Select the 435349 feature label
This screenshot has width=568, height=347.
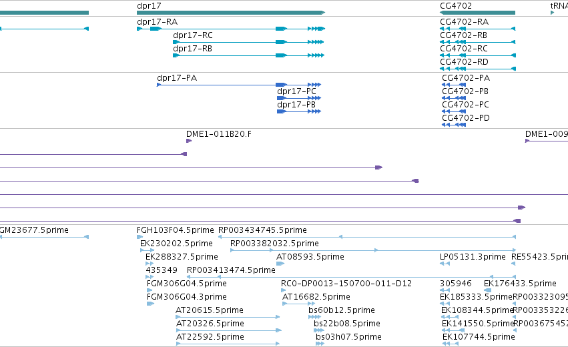[162, 270]
